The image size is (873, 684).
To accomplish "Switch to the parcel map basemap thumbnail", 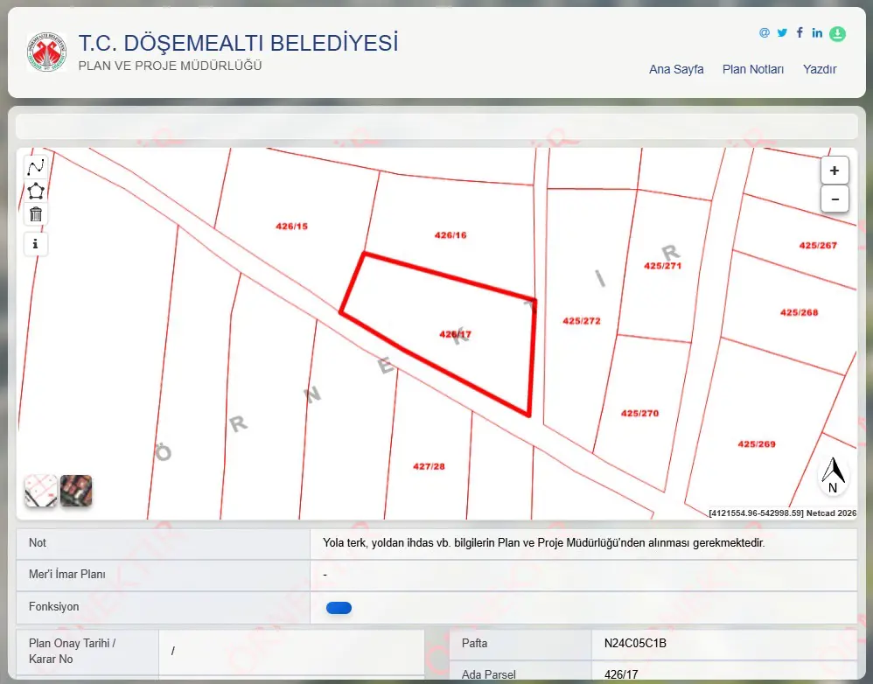I will click(40, 491).
